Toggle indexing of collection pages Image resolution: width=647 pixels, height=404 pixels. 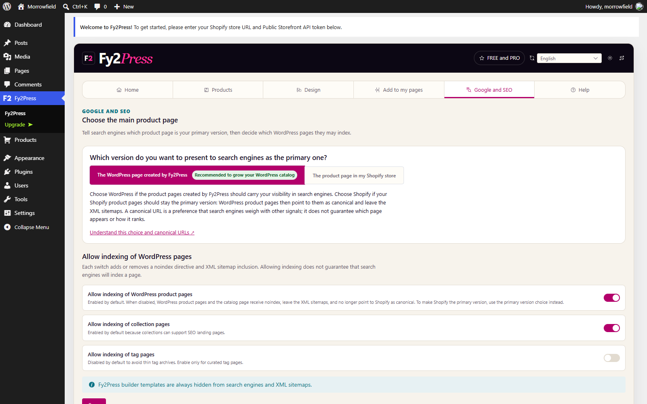(x=612, y=328)
